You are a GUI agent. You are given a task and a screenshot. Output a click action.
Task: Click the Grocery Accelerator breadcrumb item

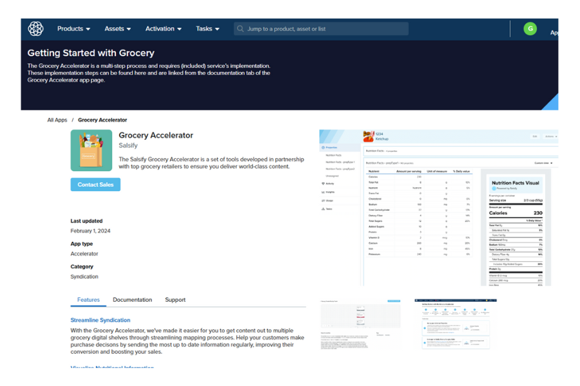[x=102, y=120]
